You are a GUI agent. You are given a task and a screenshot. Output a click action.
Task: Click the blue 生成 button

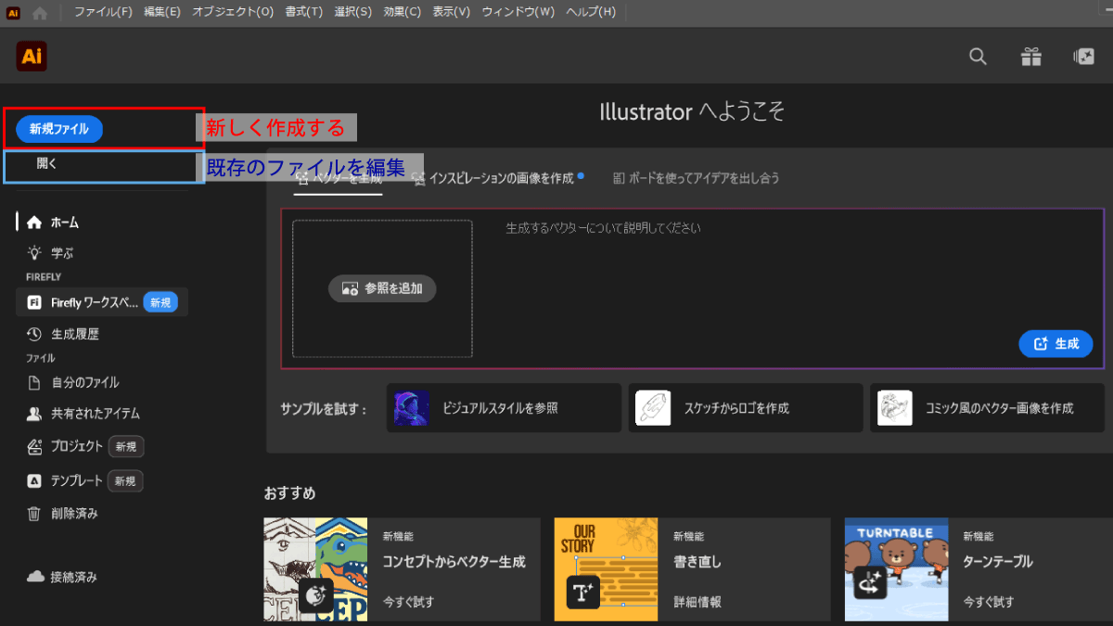1056,343
